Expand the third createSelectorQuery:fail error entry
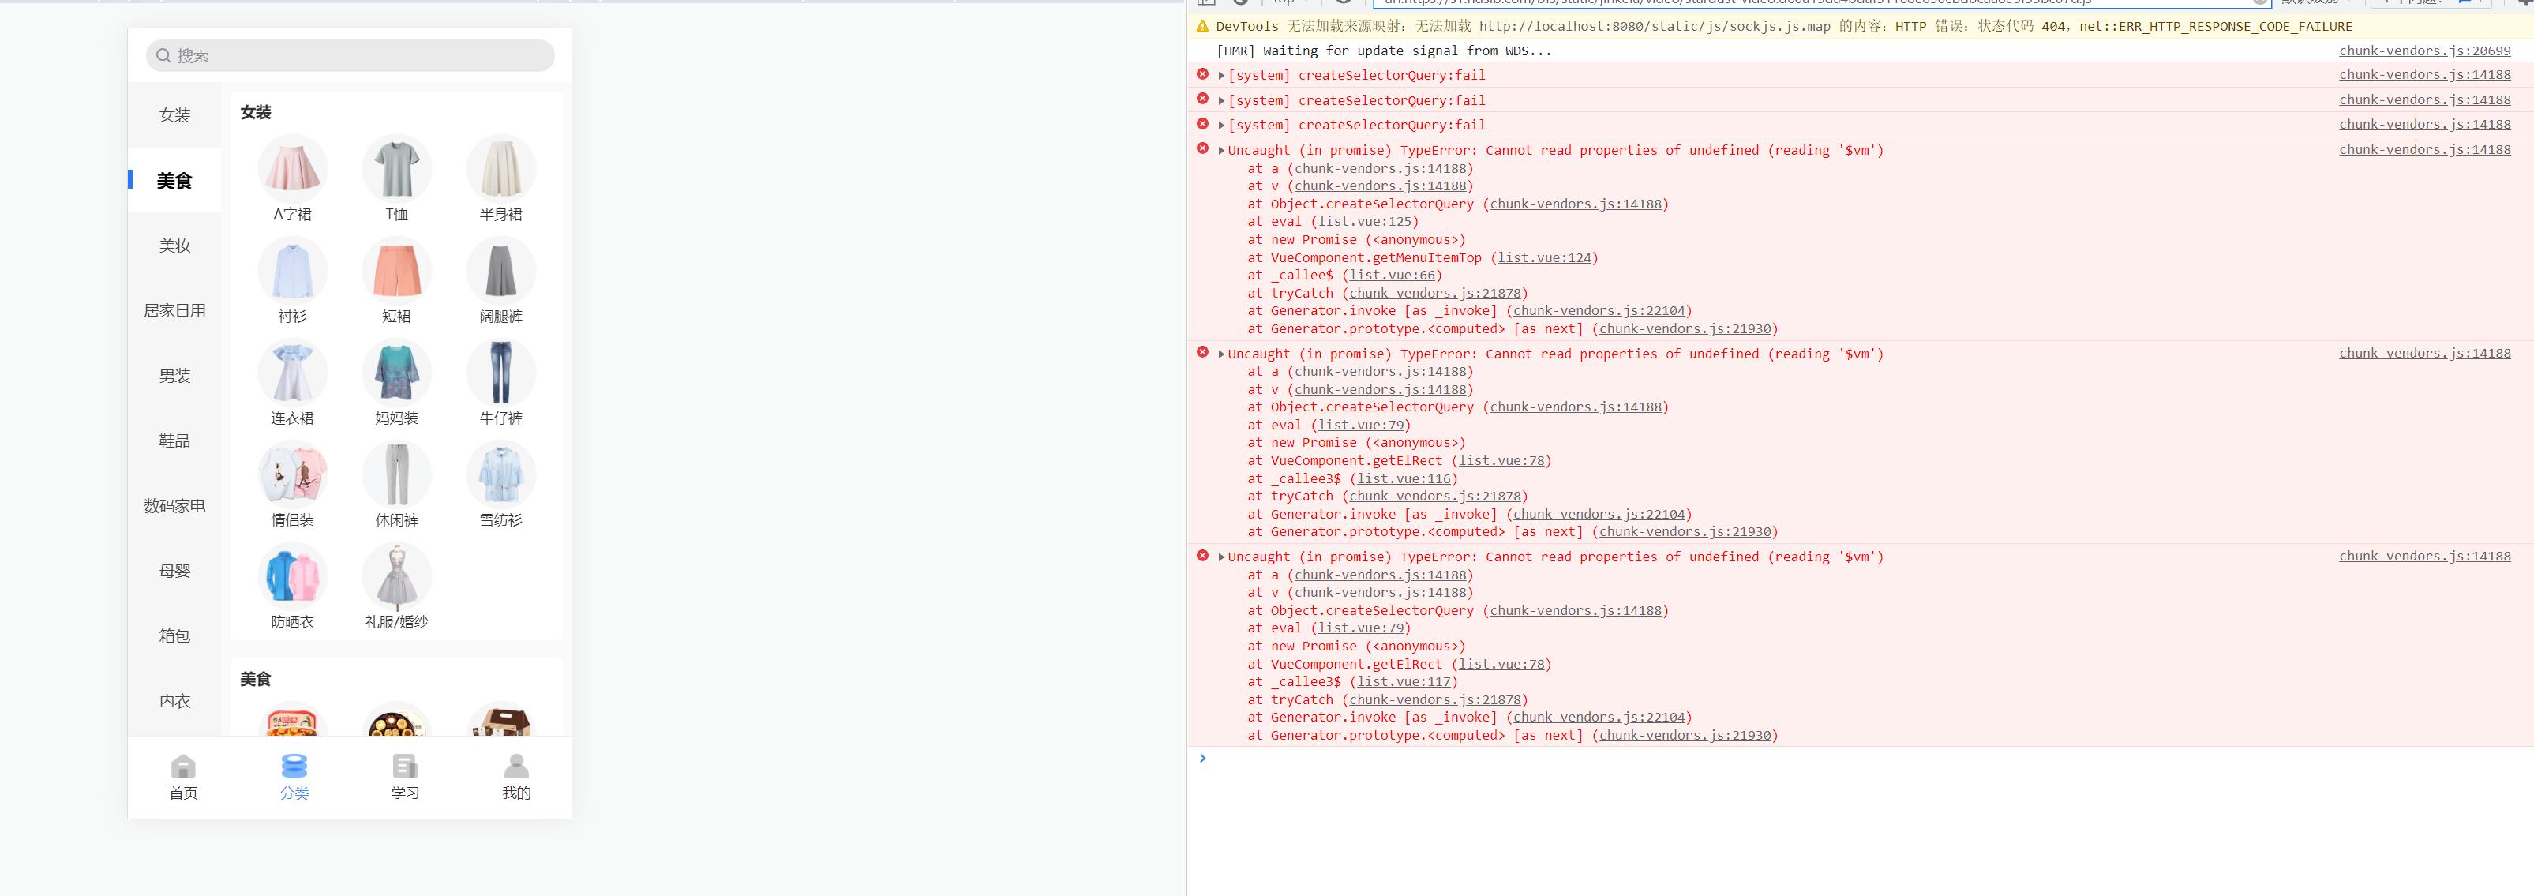 (1222, 126)
